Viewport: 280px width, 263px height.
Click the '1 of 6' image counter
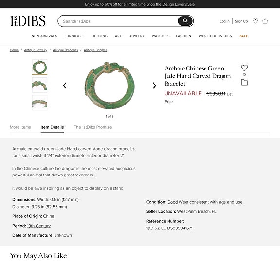click(110, 117)
